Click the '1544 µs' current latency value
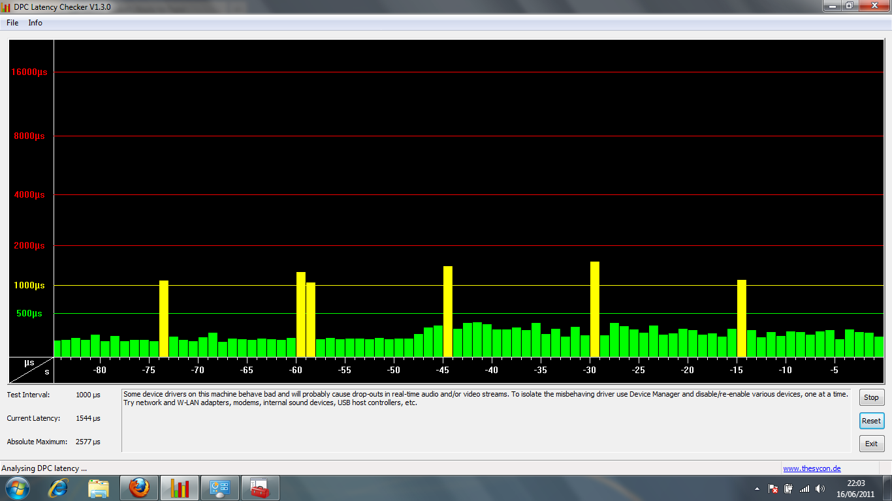892x501 pixels. coord(88,418)
